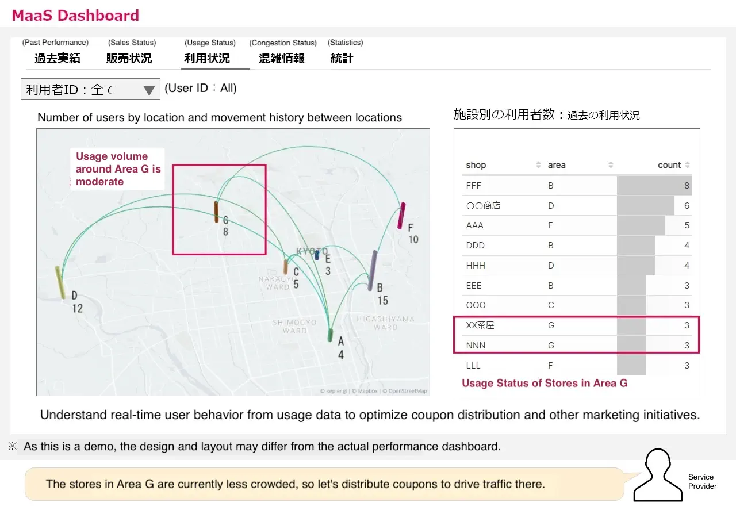This screenshot has width=736, height=506.
Task: Switch to the 過去実績 Past Performance tab
Action: pyautogui.click(x=57, y=58)
